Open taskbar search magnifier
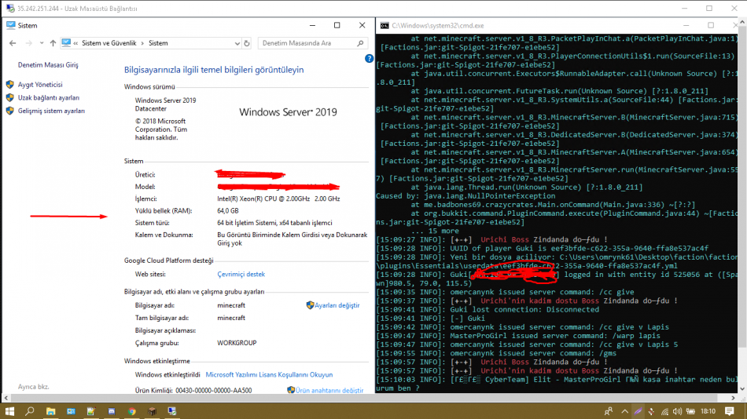 point(30,411)
